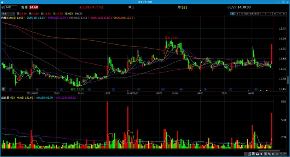Click the 成交量 volume indicator label
Image resolution: width=290 pixels, height=157 pixels.
pos(5,97)
